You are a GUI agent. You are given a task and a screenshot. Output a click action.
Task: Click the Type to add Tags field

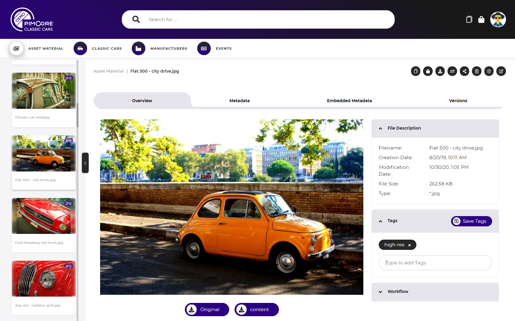pos(435,263)
